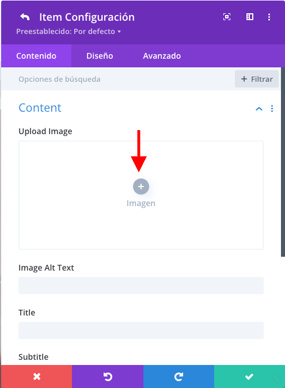Open the header three-dot options menu
285x388 pixels.
[x=269, y=17]
